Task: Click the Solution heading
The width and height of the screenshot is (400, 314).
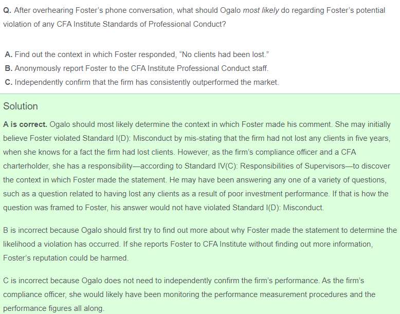Action: click(21, 106)
